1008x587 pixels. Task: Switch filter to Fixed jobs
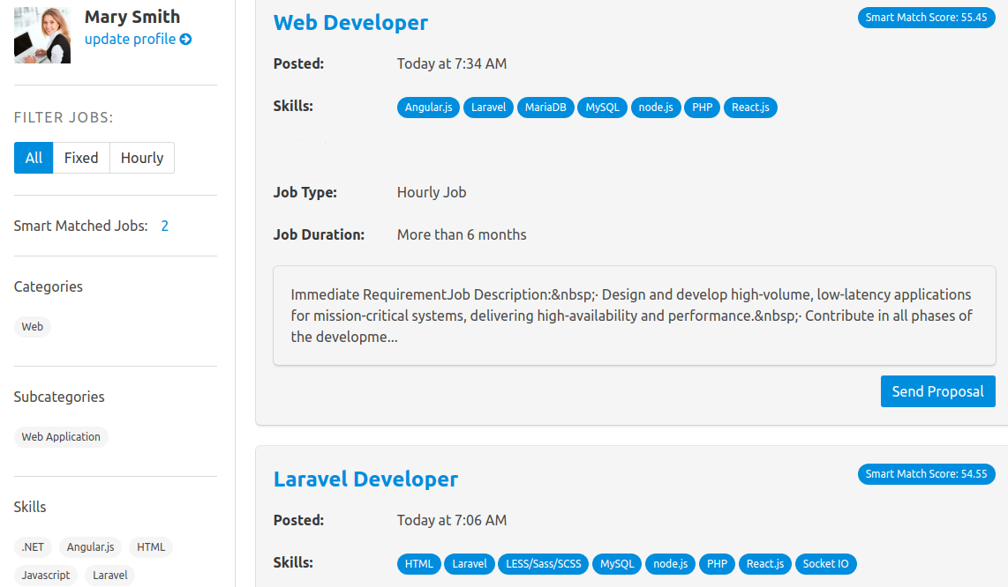[81, 158]
